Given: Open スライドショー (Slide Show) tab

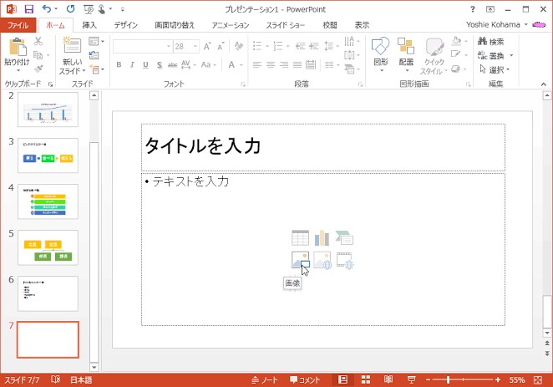Looking at the screenshot, I should coord(285,25).
